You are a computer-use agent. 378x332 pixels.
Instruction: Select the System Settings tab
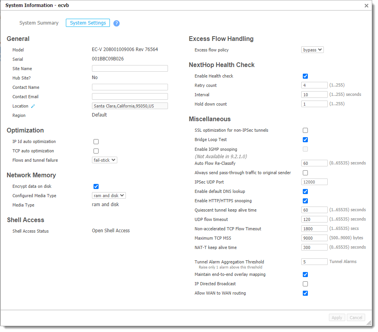coord(88,23)
